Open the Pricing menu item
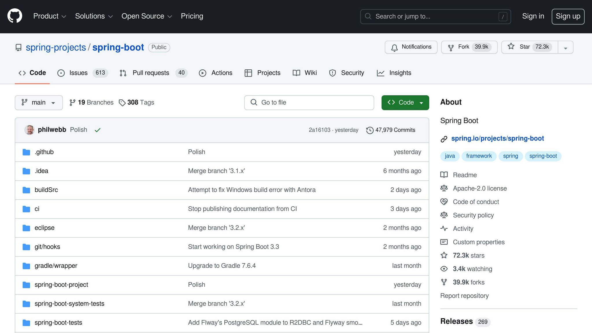 192,16
